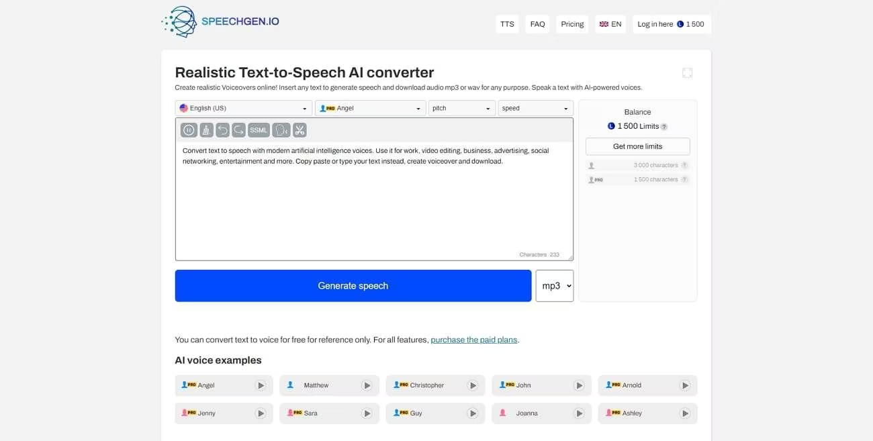Expand the audio format dropdown showing mp3
This screenshot has height=441, width=873.
coord(554,285)
